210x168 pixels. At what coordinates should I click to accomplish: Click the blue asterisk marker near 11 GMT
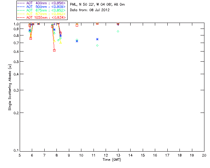pyautogui.click(x=97, y=39)
